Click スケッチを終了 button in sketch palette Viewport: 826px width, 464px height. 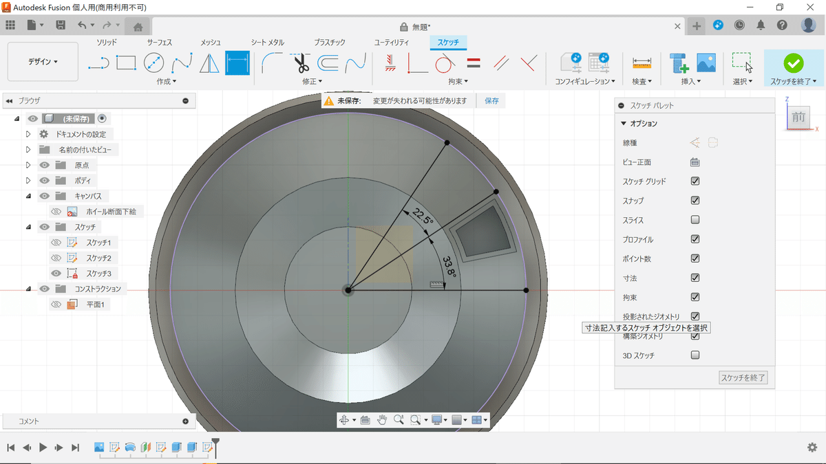[x=742, y=377]
